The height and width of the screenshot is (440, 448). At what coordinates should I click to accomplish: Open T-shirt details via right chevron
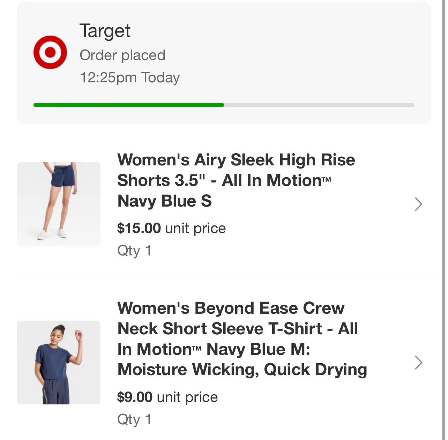[x=418, y=363]
